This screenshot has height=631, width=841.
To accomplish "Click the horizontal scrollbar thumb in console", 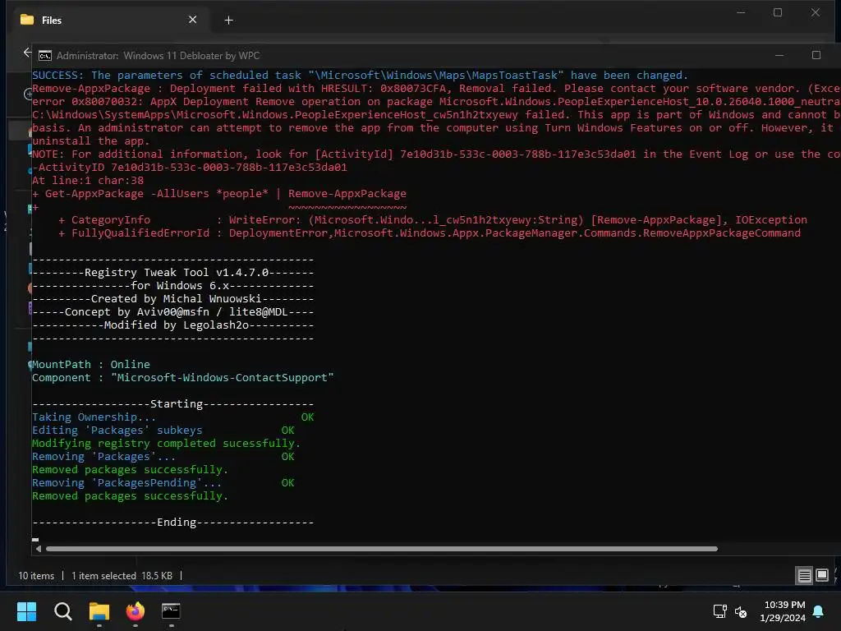I will point(381,548).
